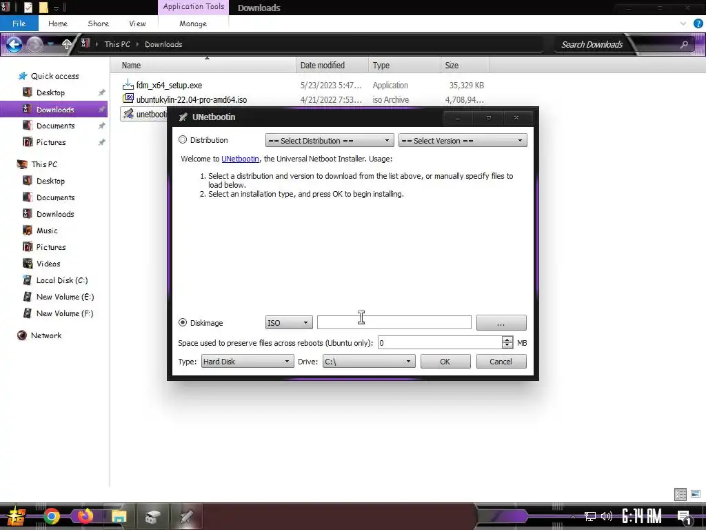Click This PC in the address breadcrumb
The height and width of the screenshot is (530, 706).
pyautogui.click(x=117, y=44)
